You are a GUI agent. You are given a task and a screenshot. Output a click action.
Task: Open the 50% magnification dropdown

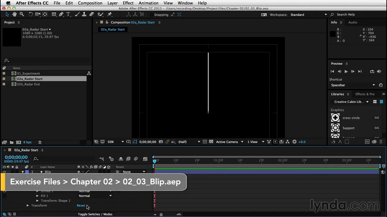[x=116, y=142]
